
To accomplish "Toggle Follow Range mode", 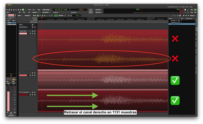I will point(46,10).
